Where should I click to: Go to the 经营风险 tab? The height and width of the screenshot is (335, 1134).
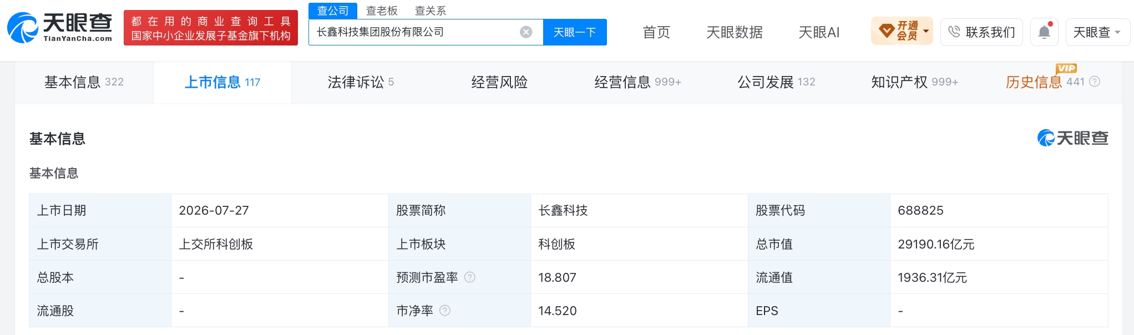click(499, 82)
